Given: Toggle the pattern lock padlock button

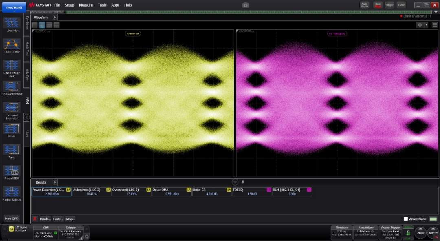Looking at the screenshot, I should pos(408,233).
